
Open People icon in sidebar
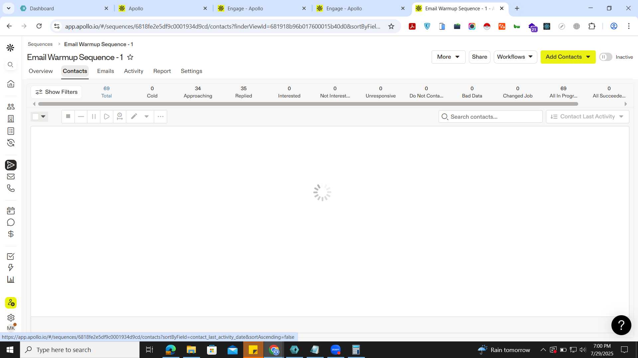[x=11, y=106]
